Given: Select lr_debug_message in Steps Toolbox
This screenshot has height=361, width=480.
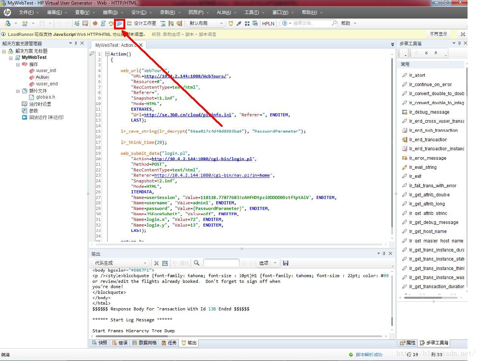Looking at the screenshot, I should tap(429, 112).
